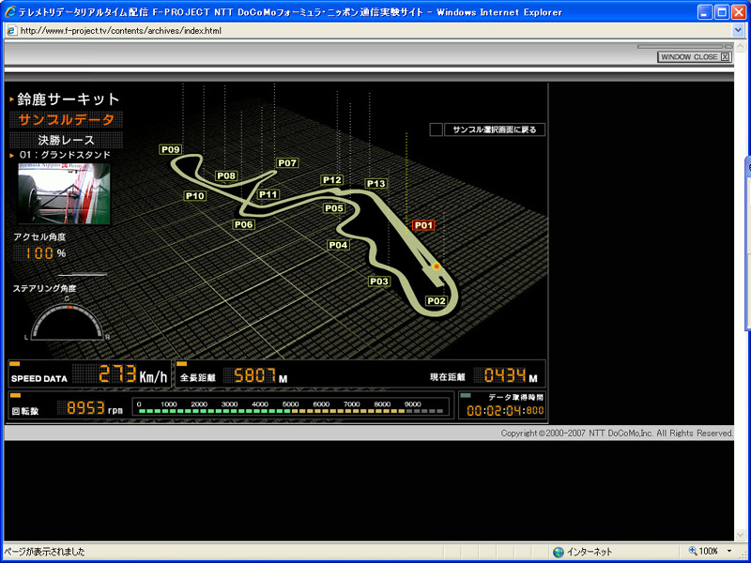Click the 鈴鹿サーキット title
Viewport: 751px width, 563px height.
point(68,99)
